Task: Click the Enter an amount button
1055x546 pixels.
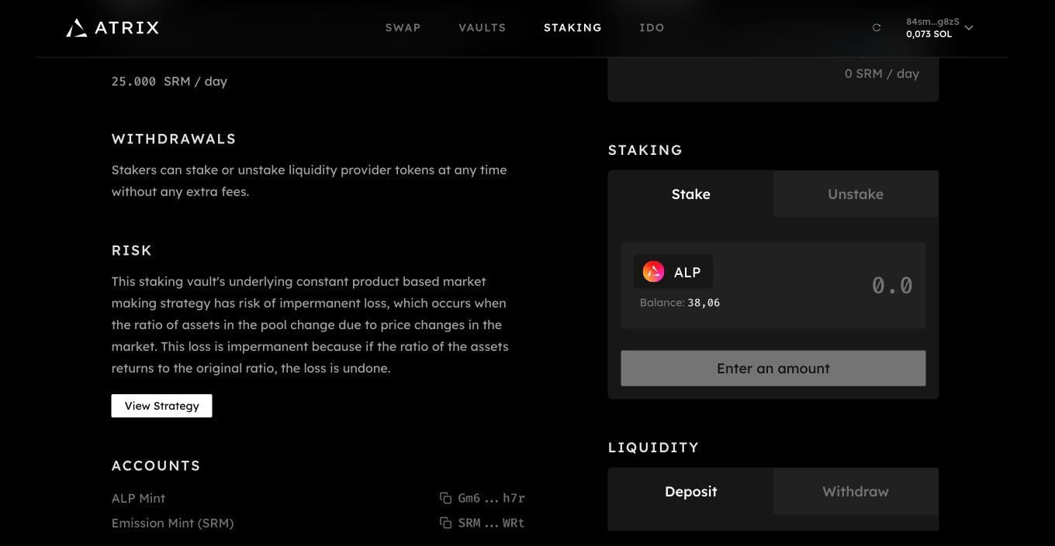Action: 773,368
